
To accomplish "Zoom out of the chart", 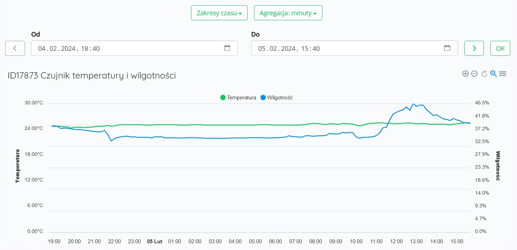I will [x=474, y=74].
